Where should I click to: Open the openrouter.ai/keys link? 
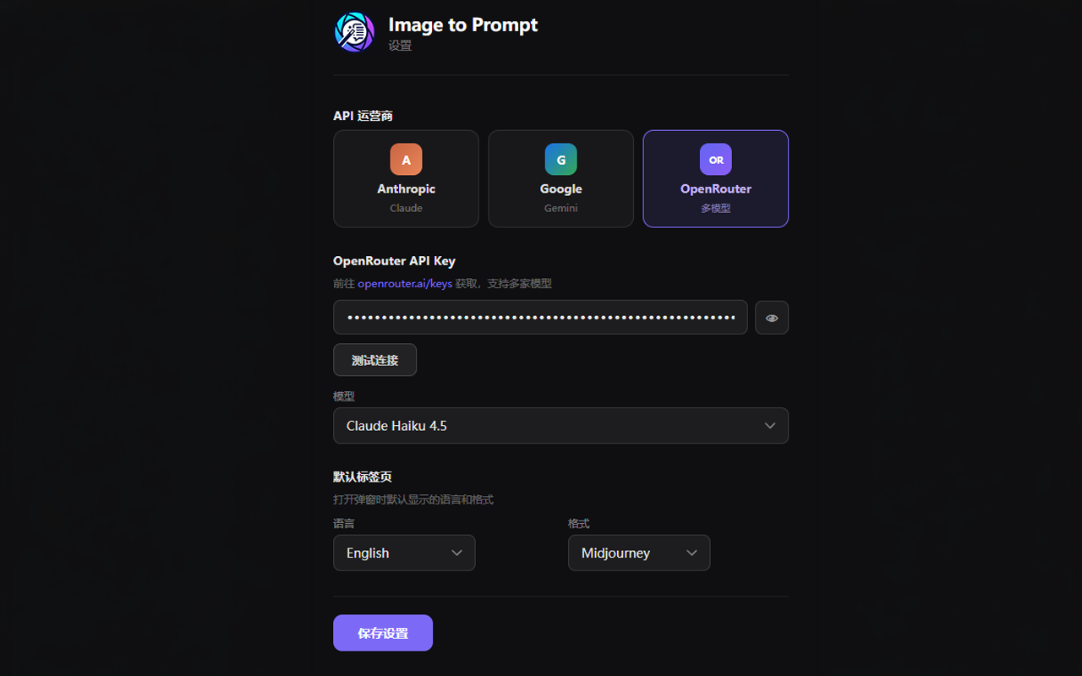(x=405, y=284)
